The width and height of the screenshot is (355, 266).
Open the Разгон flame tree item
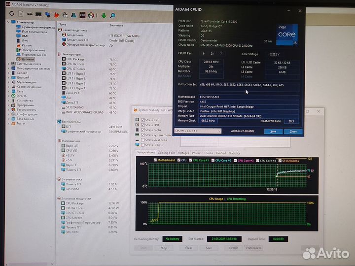[24, 45]
